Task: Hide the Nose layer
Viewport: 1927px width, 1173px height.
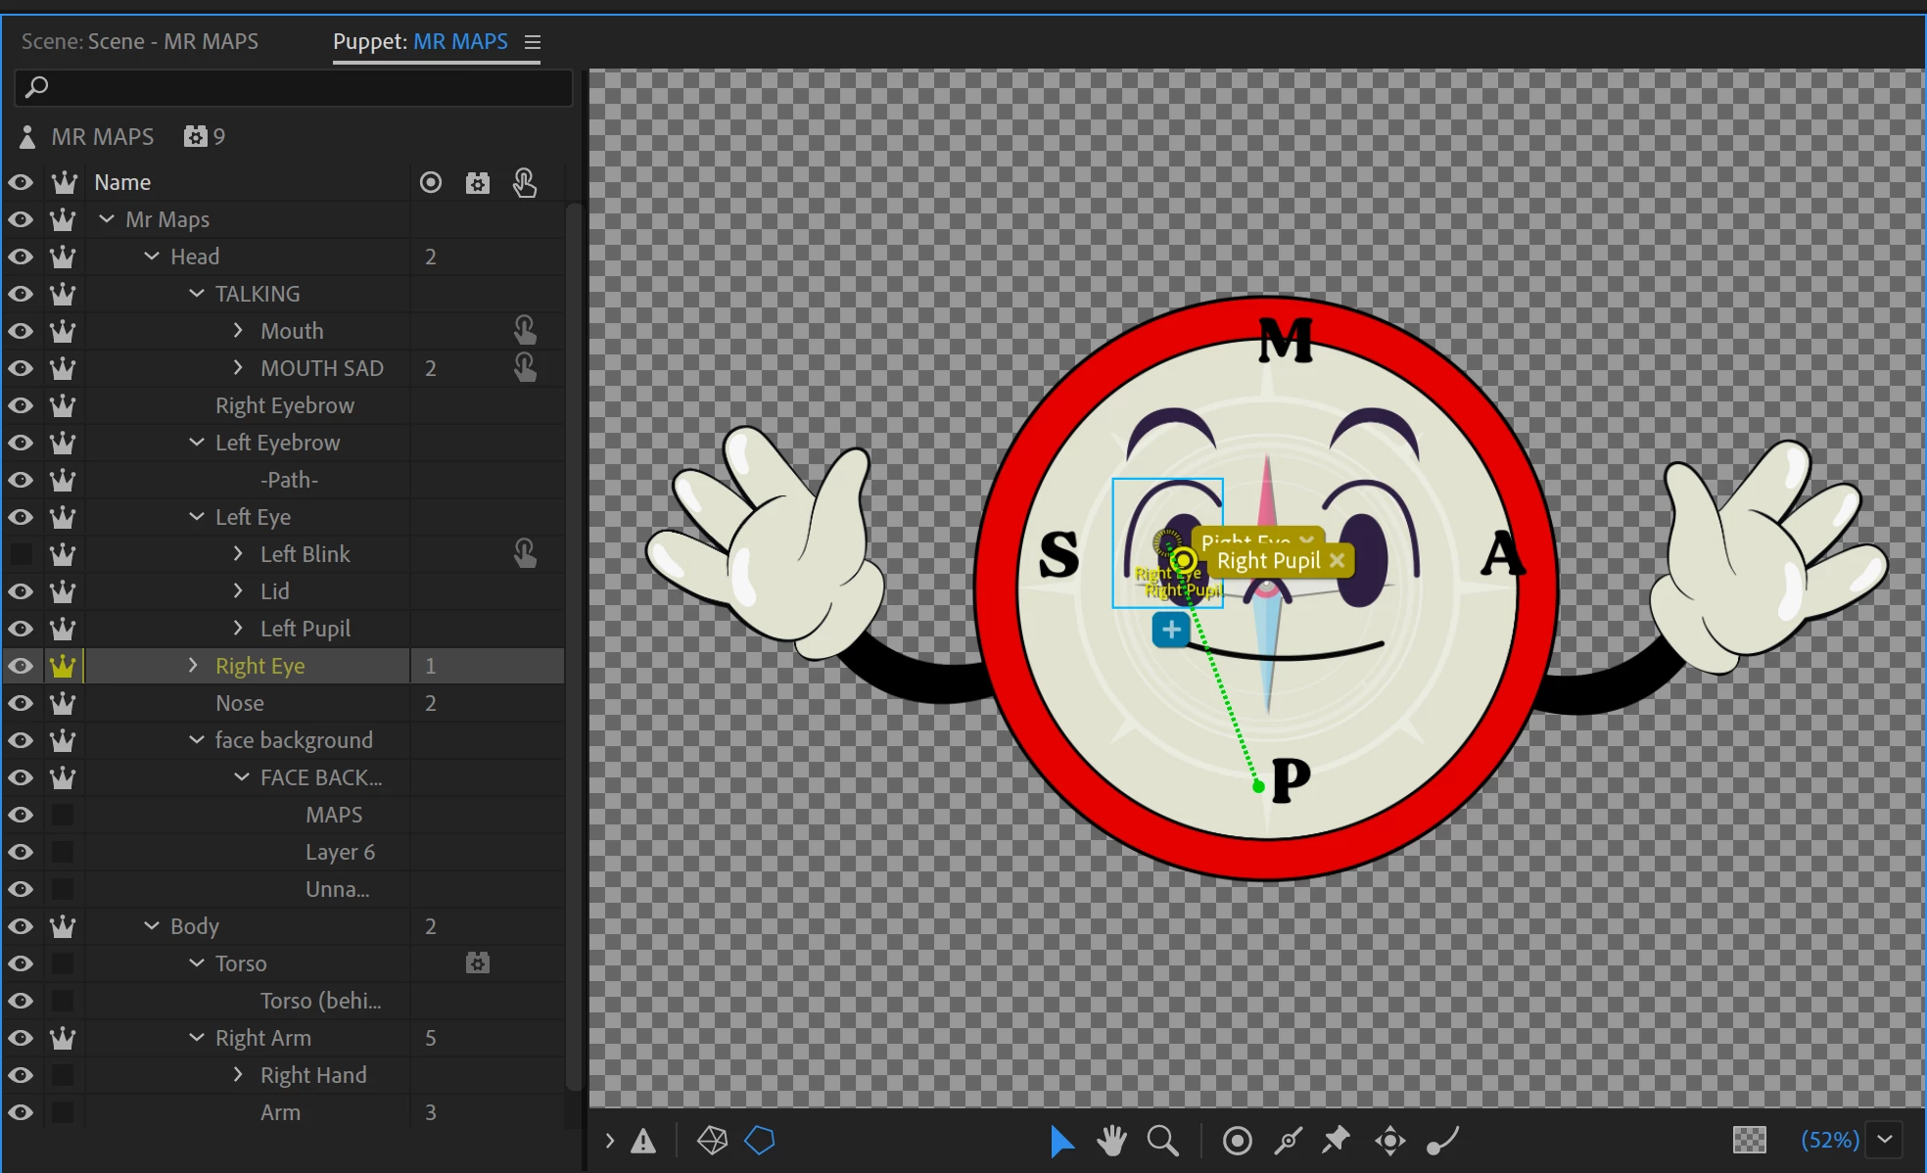Action: [x=21, y=703]
